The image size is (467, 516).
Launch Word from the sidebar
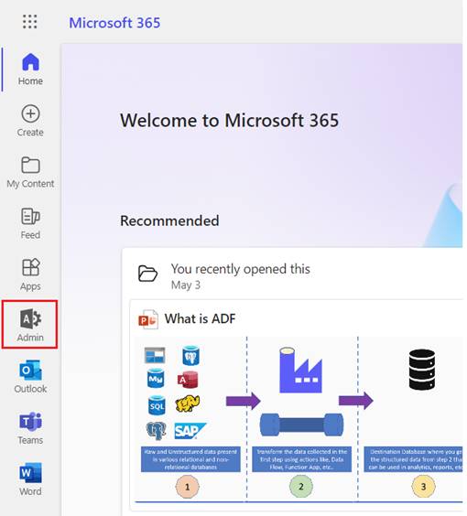[30, 479]
